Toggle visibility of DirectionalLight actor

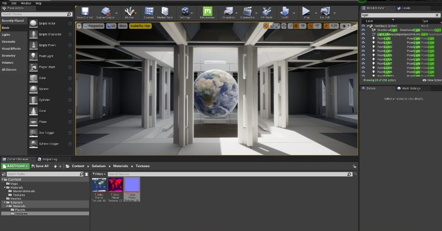[x=363, y=30]
